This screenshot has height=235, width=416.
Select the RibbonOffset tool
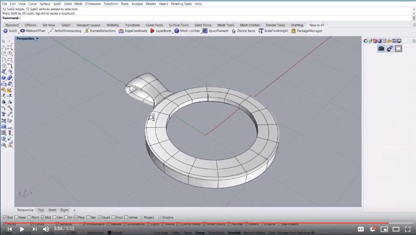point(33,31)
